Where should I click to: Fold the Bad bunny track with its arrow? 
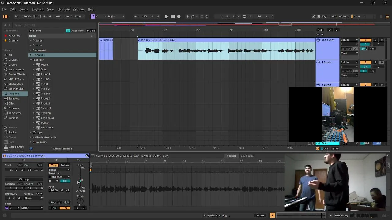(x=318, y=40)
